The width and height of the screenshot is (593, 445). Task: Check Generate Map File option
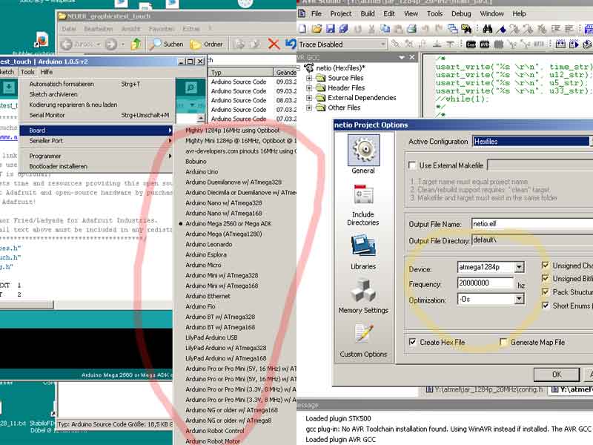click(x=503, y=342)
